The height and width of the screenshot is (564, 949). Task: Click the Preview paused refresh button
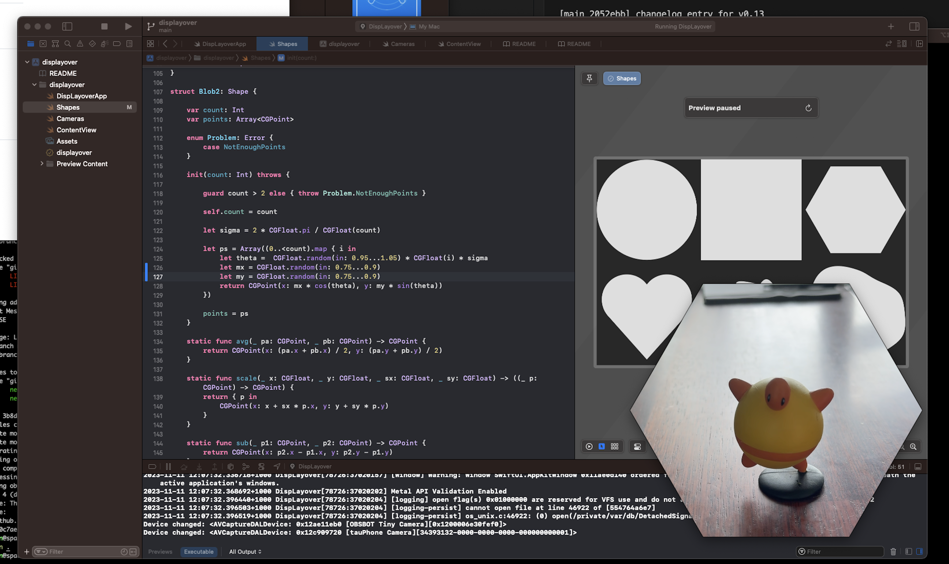coord(808,108)
